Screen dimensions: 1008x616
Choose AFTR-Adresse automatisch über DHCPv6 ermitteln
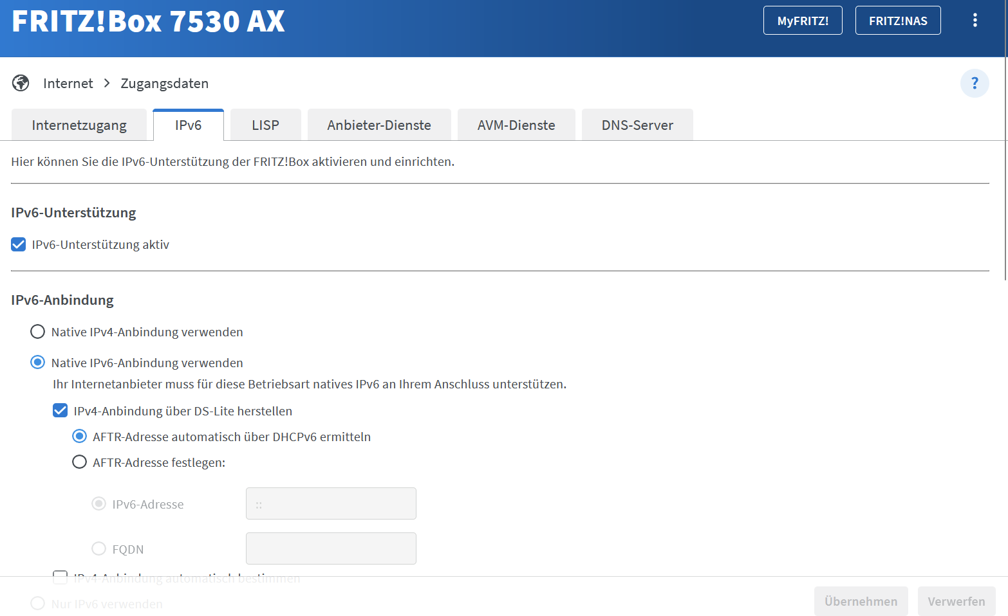[79, 437]
